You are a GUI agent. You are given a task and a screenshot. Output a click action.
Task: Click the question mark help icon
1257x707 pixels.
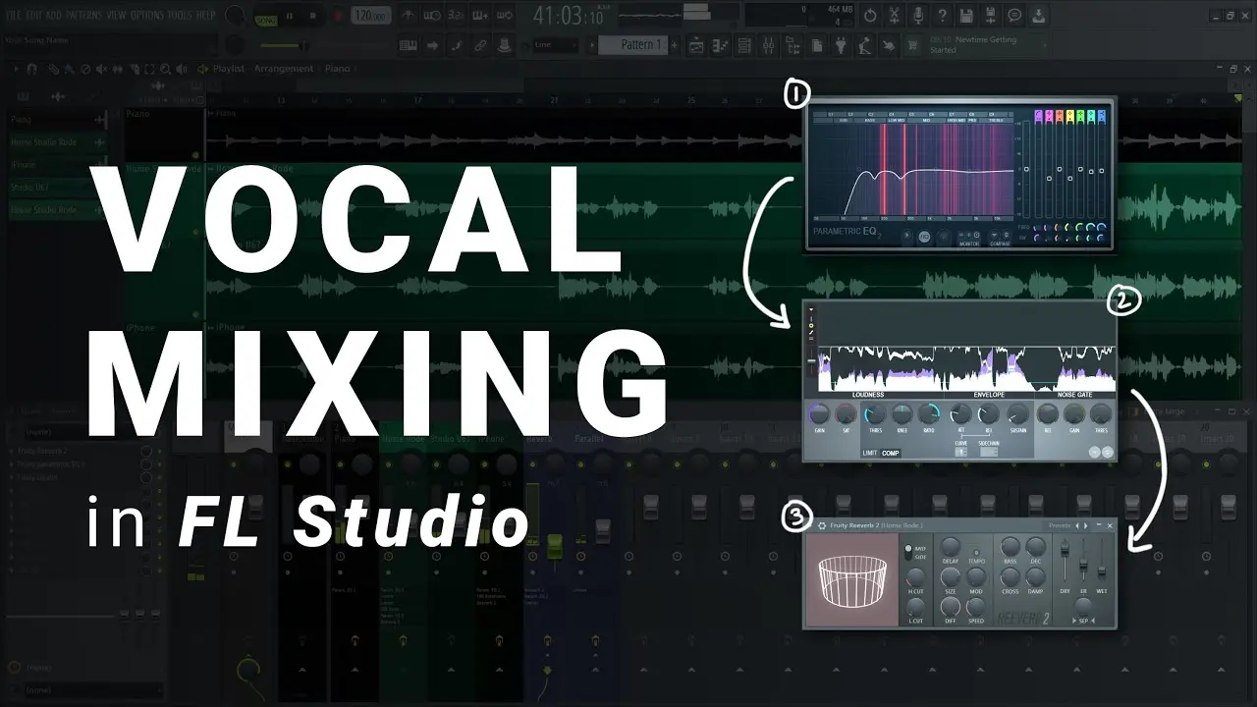(x=943, y=16)
